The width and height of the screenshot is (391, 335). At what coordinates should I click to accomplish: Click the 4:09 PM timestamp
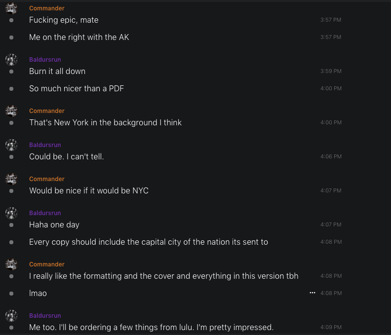click(x=330, y=327)
